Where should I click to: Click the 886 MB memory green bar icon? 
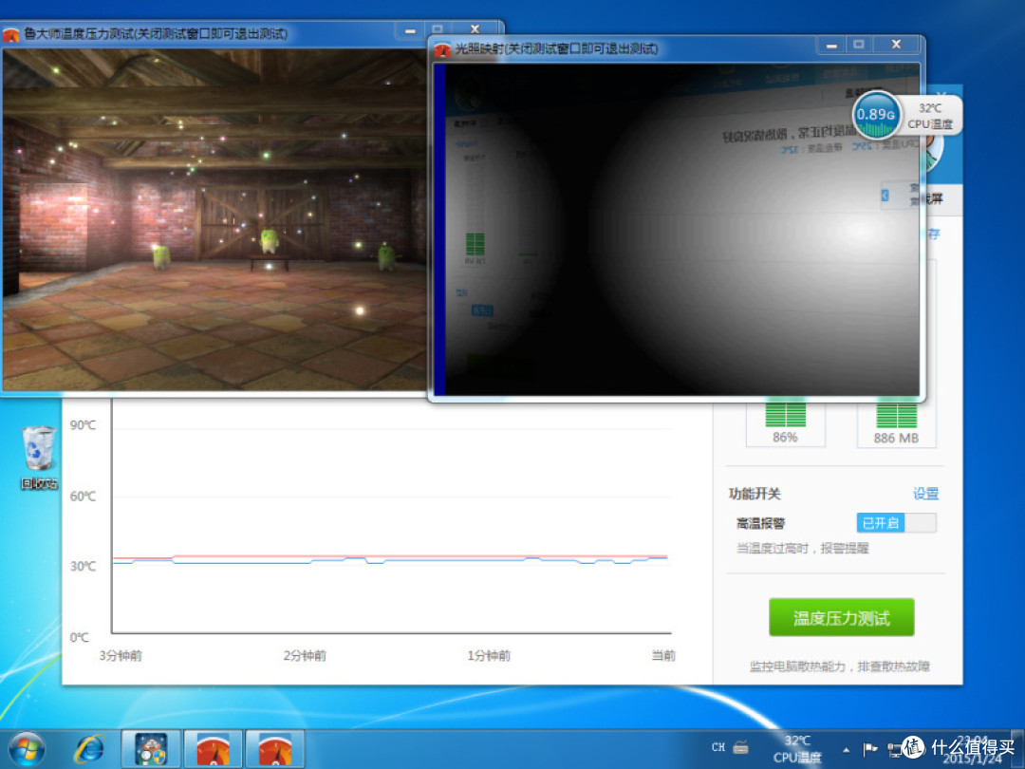coord(896,415)
